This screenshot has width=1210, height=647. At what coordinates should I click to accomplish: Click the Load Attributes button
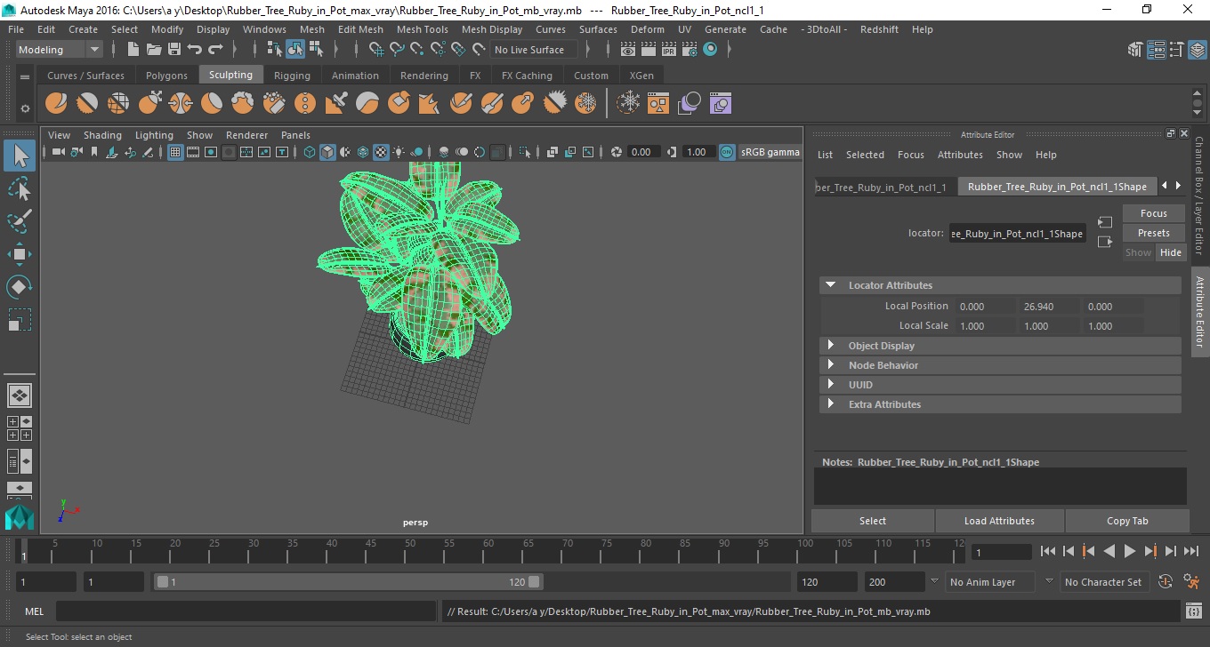click(x=999, y=521)
